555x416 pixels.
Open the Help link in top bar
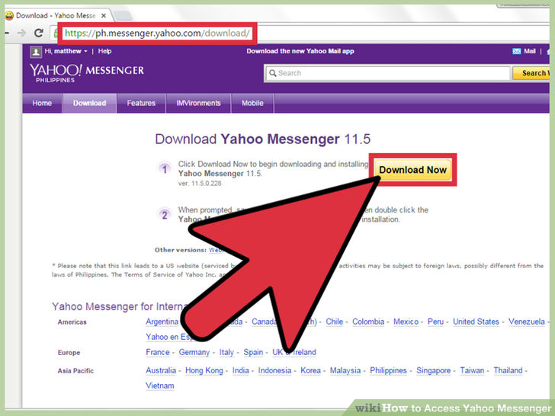[x=104, y=51]
